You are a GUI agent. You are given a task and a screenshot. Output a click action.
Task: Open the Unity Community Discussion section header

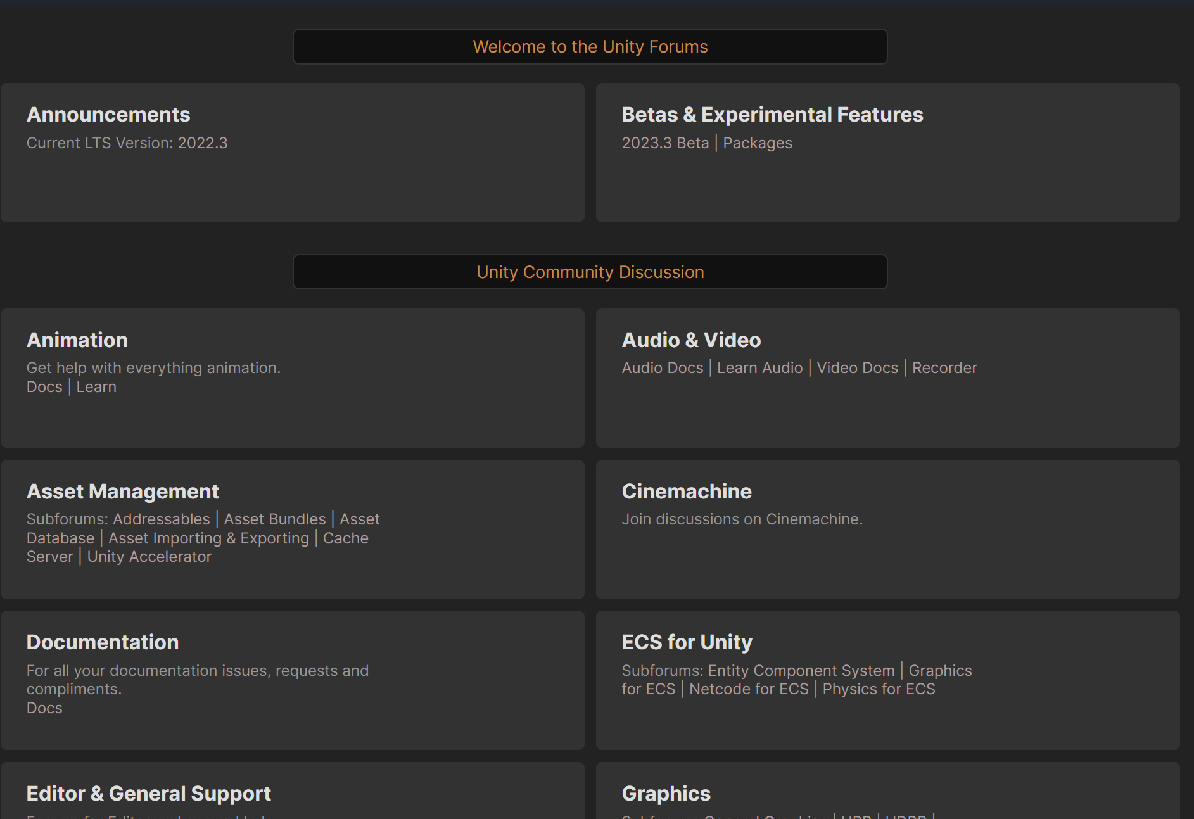pos(590,272)
